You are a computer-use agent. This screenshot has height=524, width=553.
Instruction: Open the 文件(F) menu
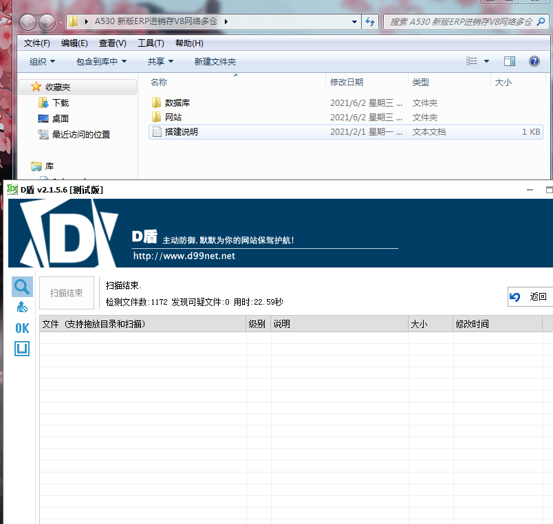pos(36,42)
